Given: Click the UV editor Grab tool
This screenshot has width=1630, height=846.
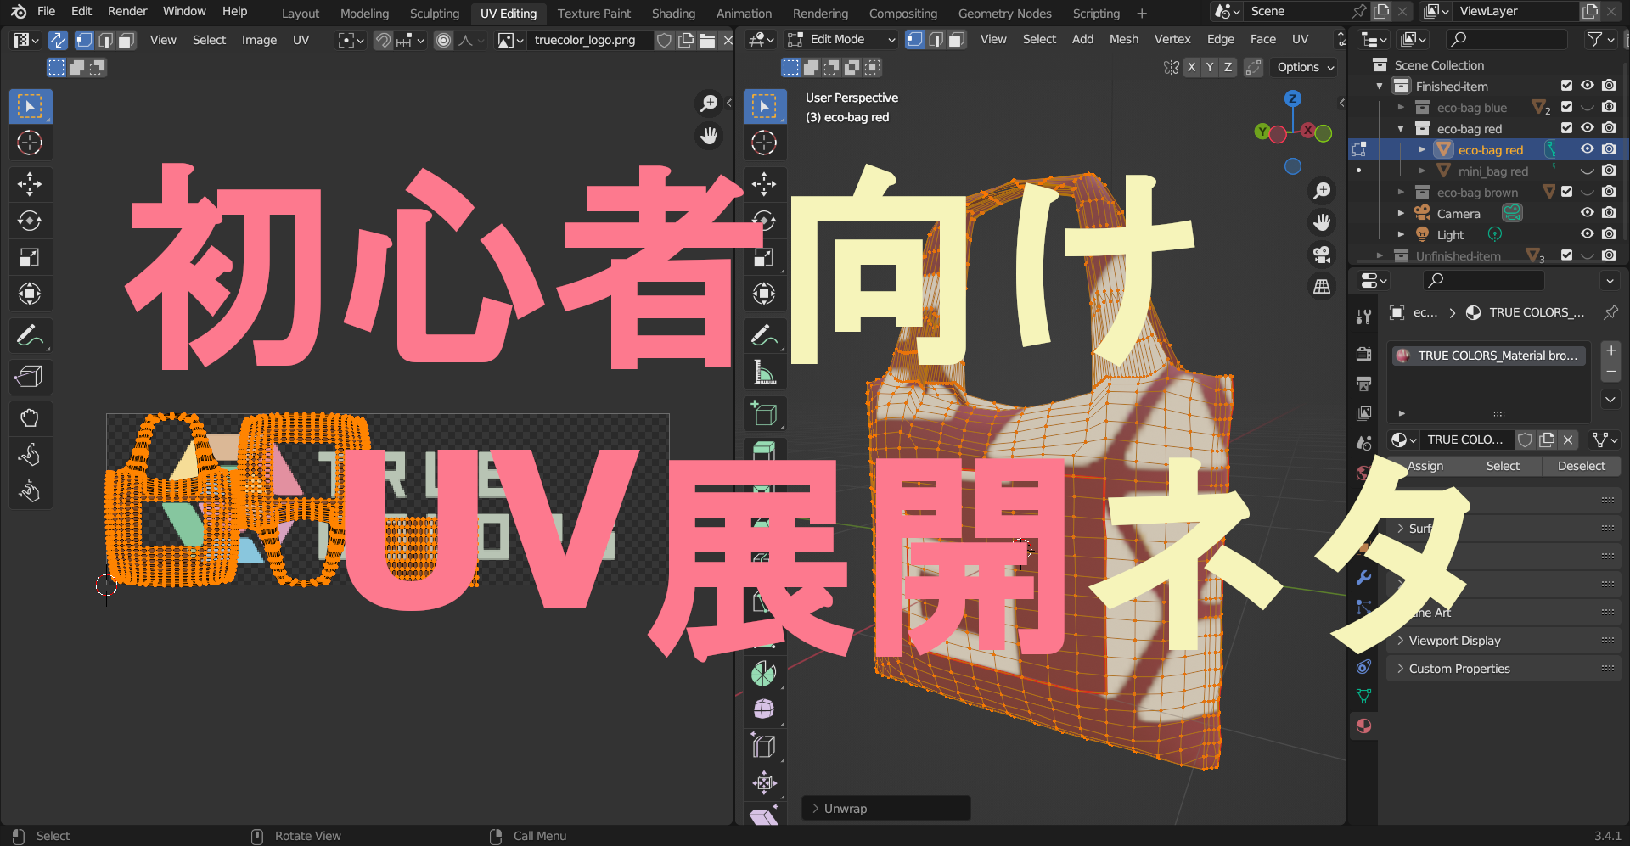Looking at the screenshot, I should (x=30, y=418).
